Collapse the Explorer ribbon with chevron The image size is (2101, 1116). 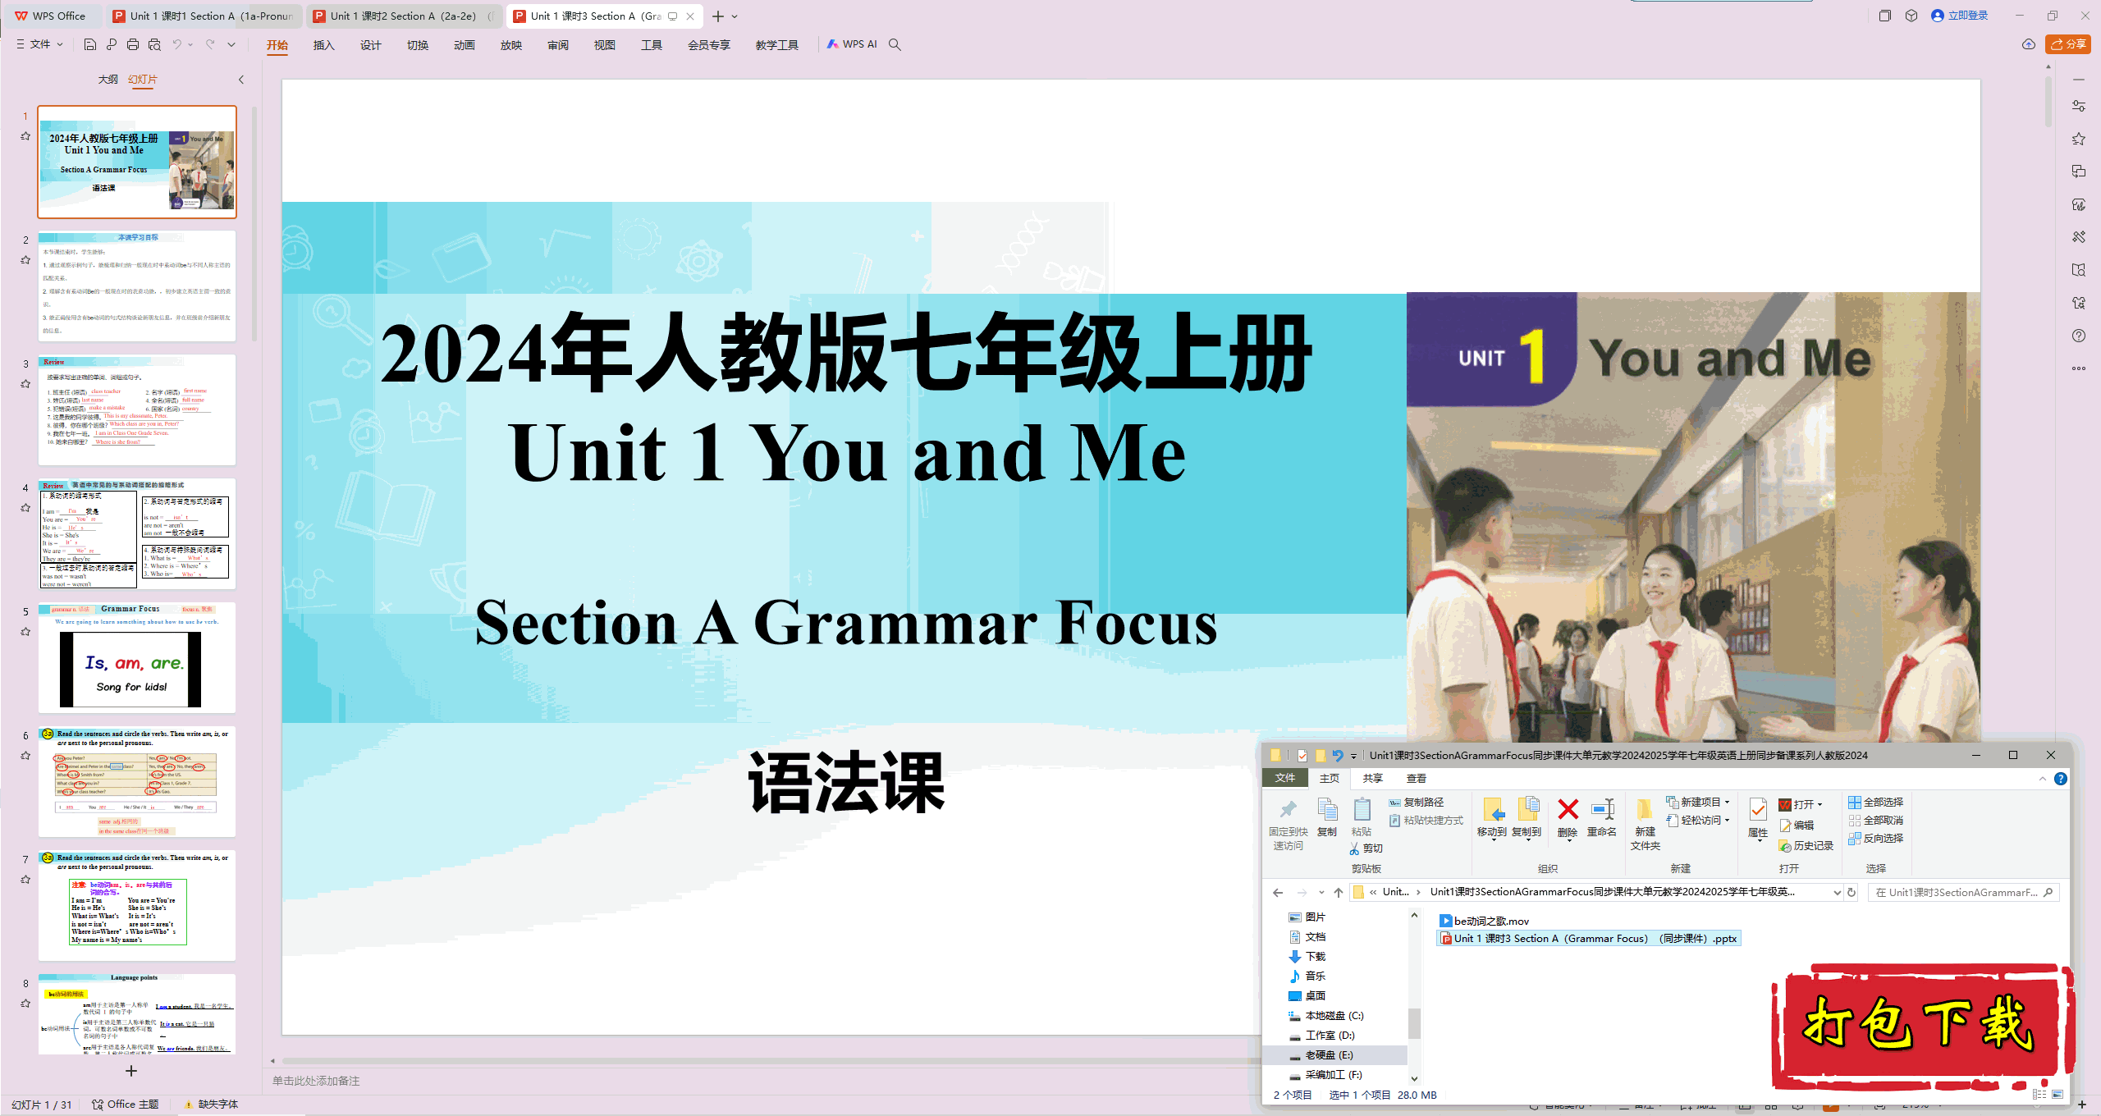click(x=2043, y=779)
